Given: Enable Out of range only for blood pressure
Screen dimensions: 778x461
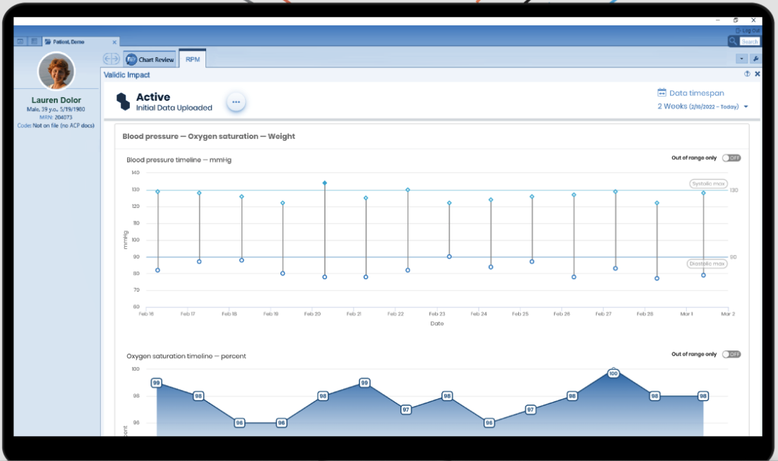Looking at the screenshot, I should pyautogui.click(x=732, y=158).
